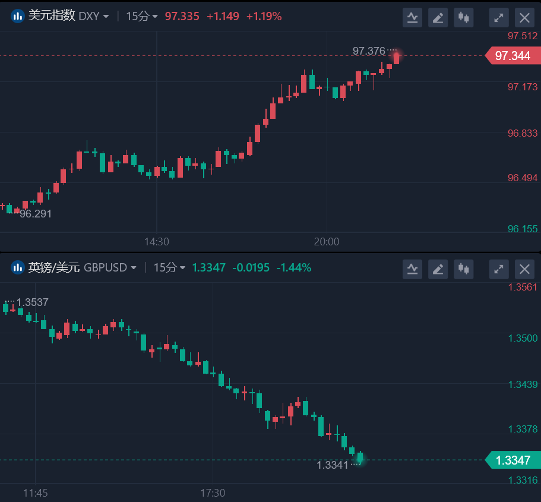
Task: Open indicator tool on GBPUSD chart
Action: coord(412,269)
